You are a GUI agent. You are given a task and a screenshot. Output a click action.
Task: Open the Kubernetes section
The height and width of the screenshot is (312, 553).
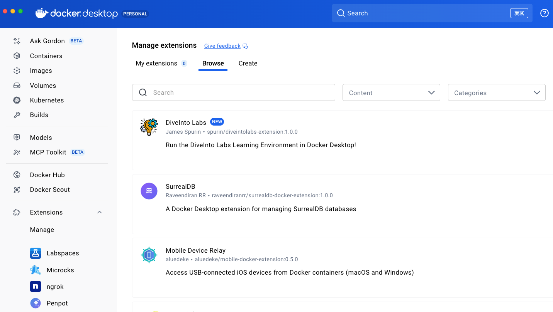[47, 100]
